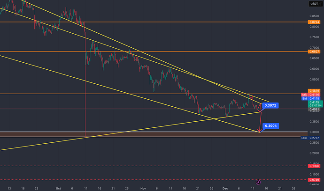Select the red dotted line at 0.1396

pyautogui.click(x=141, y=166)
